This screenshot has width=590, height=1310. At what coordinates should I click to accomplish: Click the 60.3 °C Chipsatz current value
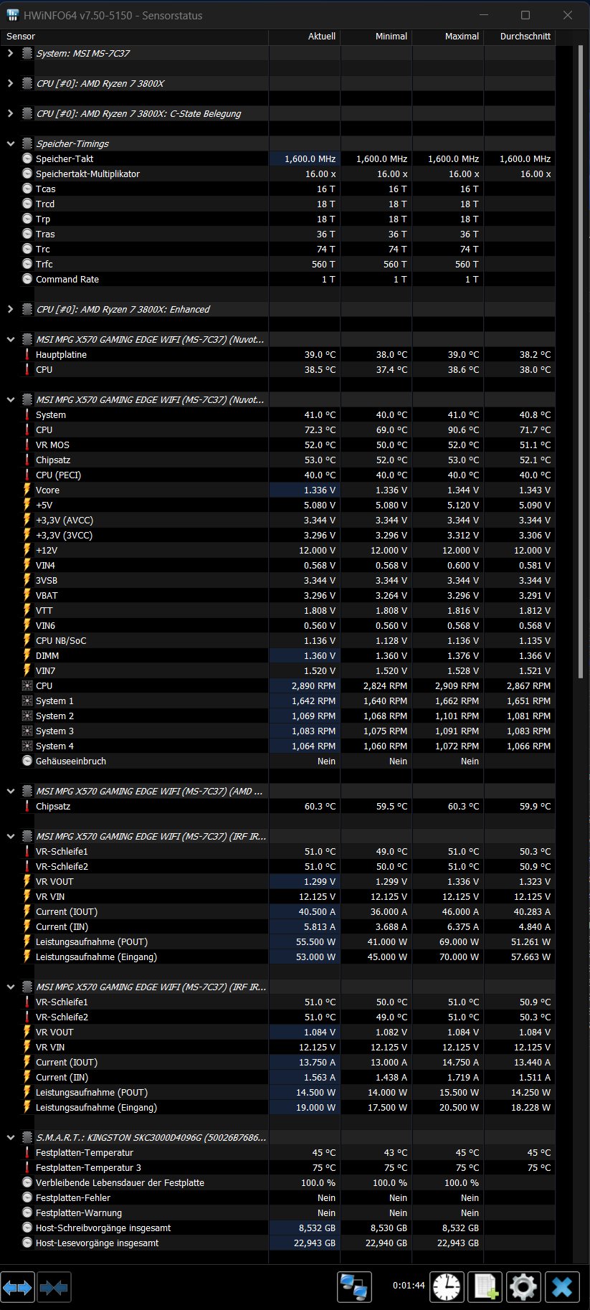coord(320,806)
